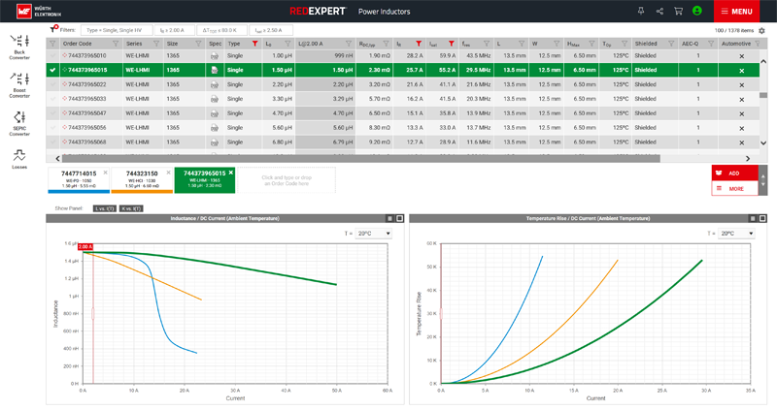Toggle the 'L vs. I(T)' panel

point(105,208)
